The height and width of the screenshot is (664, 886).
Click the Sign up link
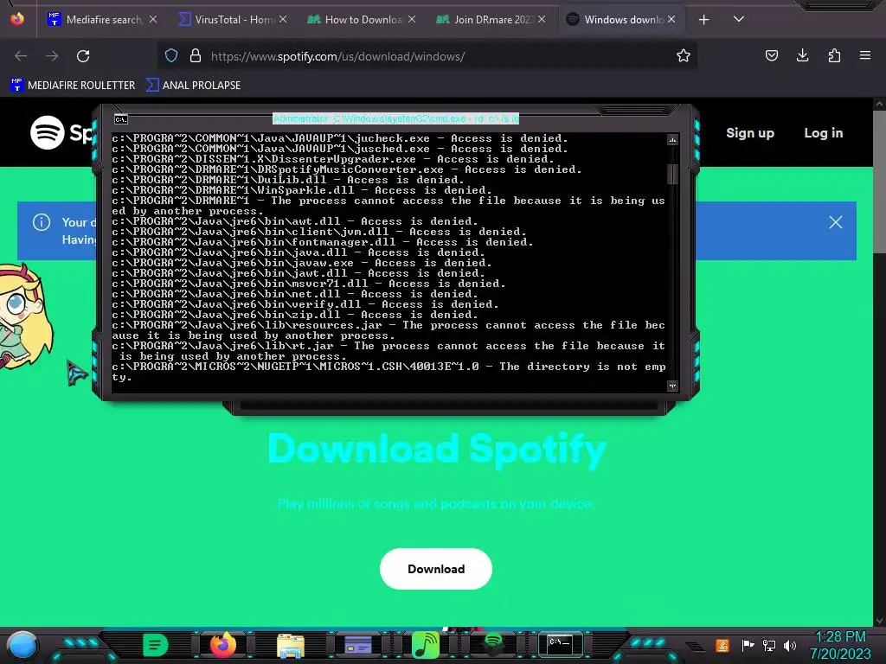click(750, 132)
